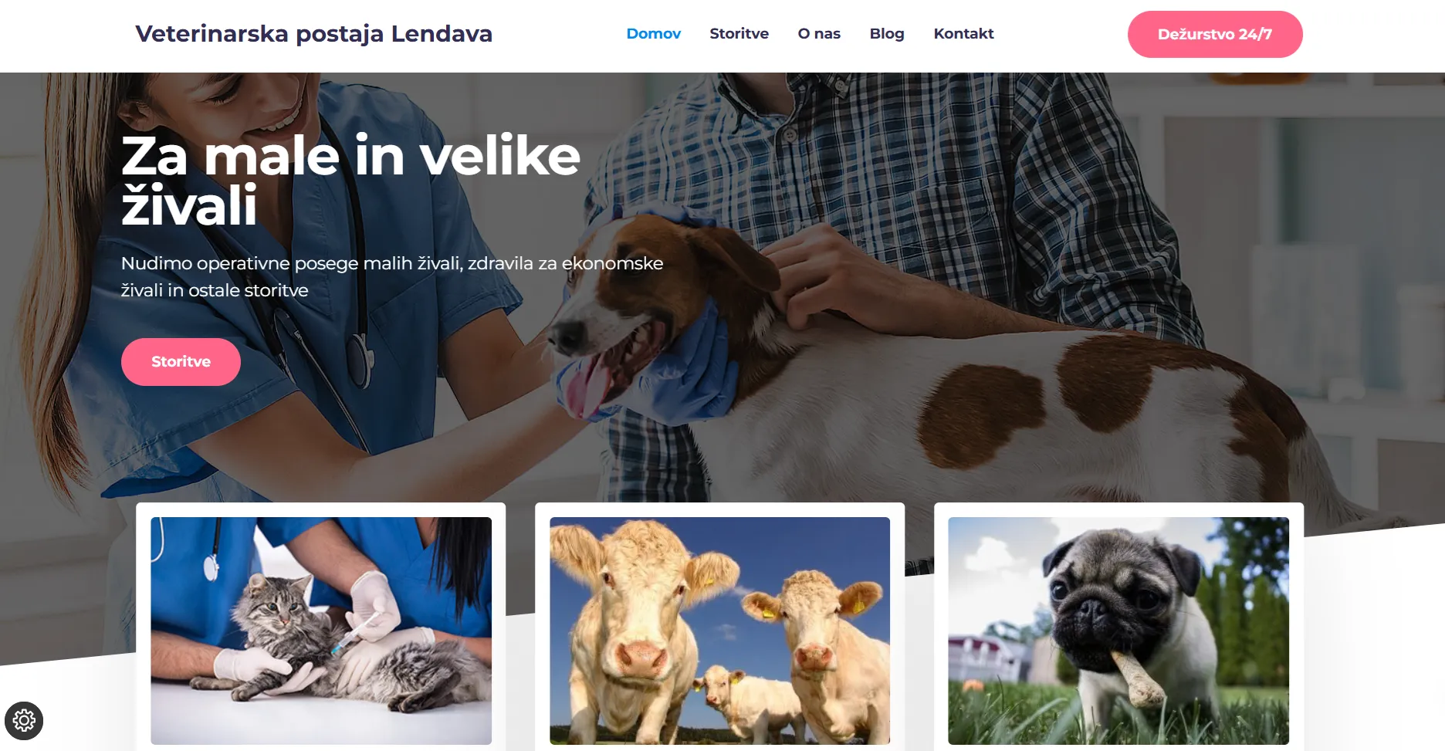
Task: Click the pink Storitve hero button
Action: click(181, 361)
